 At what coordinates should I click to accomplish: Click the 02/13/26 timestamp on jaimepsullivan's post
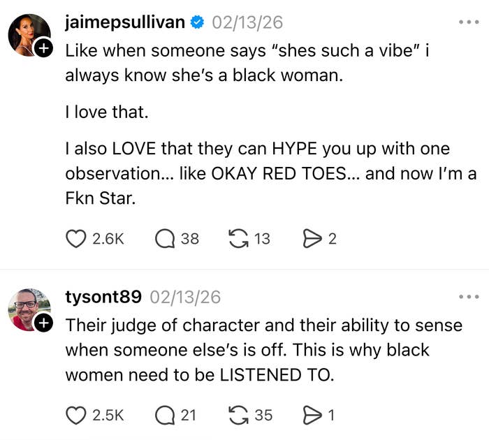(247, 22)
